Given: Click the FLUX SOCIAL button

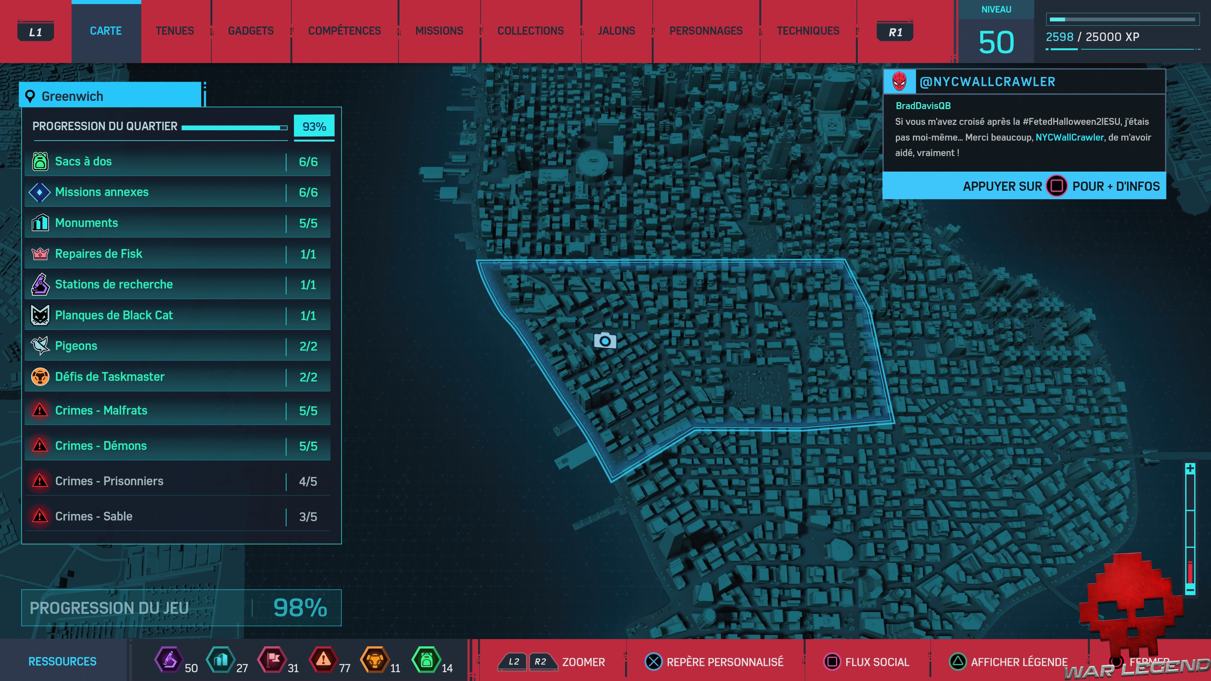Looking at the screenshot, I should point(867,662).
